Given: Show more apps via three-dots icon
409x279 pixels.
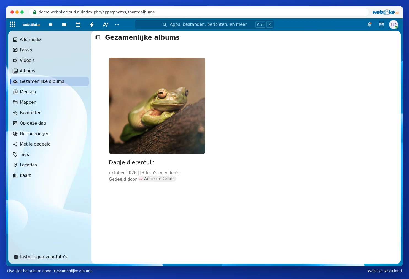Looking at the screenshot, I should coord(117,24).
